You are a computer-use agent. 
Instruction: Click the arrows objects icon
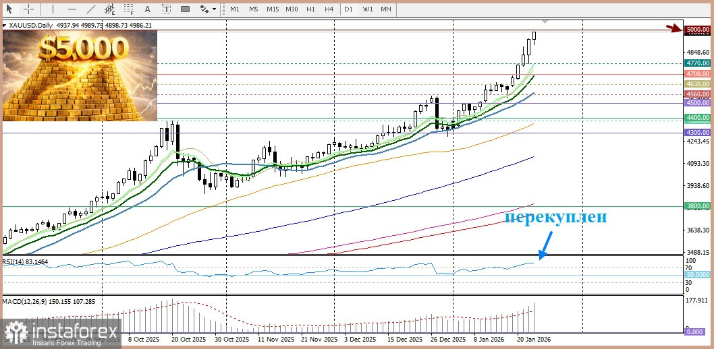pyautogui.click(x=204, y=9)
